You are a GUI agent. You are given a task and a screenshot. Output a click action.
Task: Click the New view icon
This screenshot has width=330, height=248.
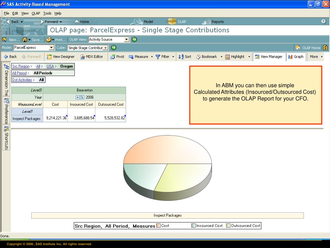[x=4, y=39]
